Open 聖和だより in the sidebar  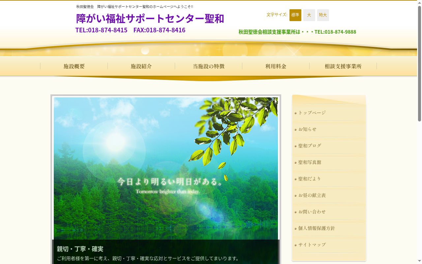point(329,179)
